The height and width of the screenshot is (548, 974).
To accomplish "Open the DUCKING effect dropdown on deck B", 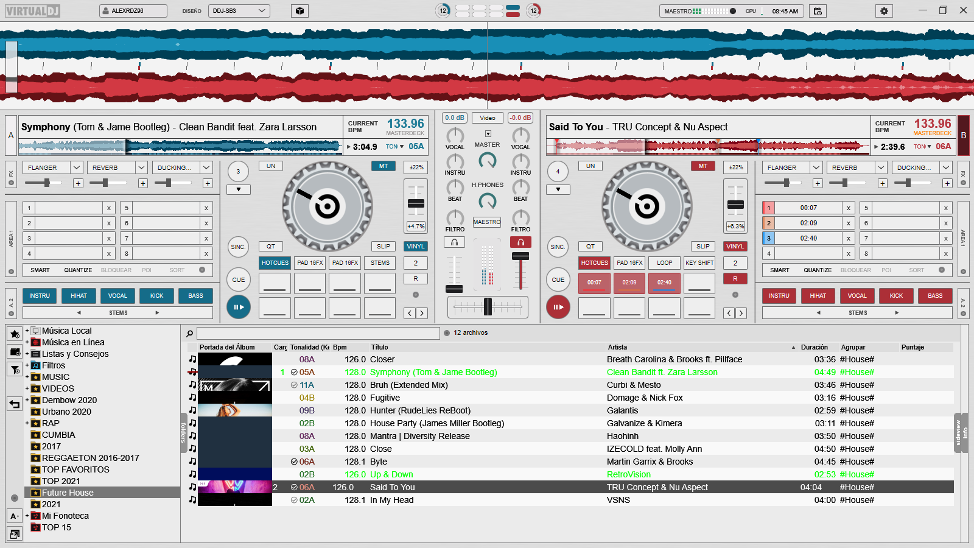I will click(x=946, y=167).
